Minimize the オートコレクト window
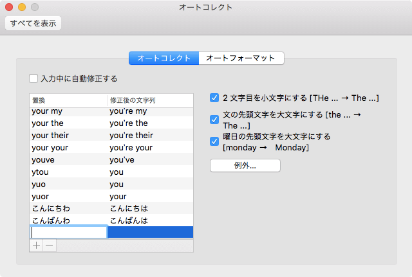 click(x=21, y=7)
